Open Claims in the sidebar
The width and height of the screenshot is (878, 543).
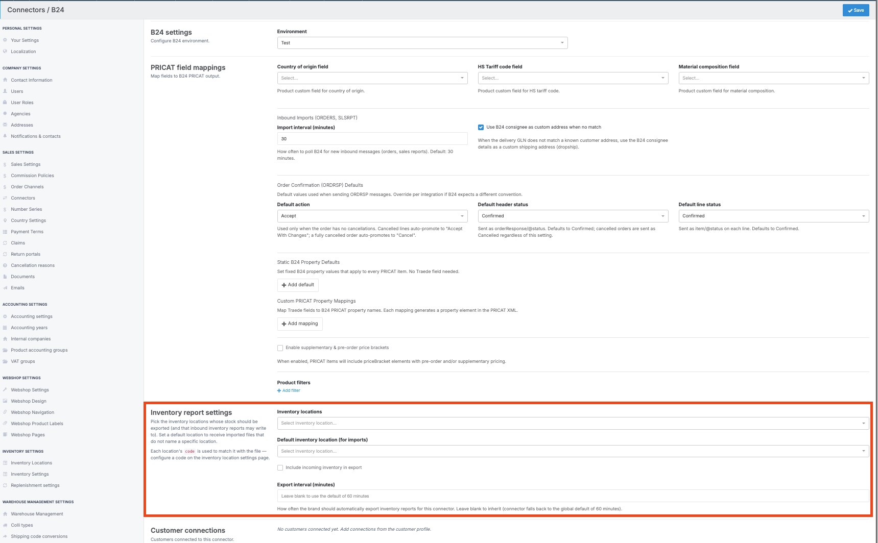click(18, 243)
